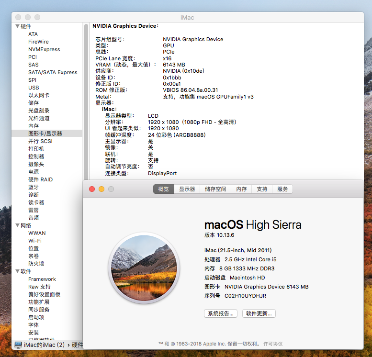
Task: Select 摄像头 entry
Action: 36,164
